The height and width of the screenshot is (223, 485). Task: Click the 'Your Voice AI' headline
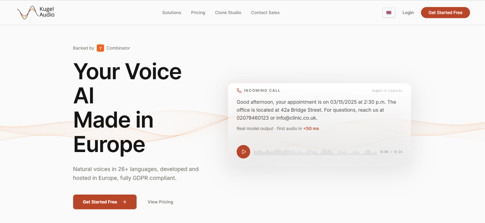click(127, 84)
